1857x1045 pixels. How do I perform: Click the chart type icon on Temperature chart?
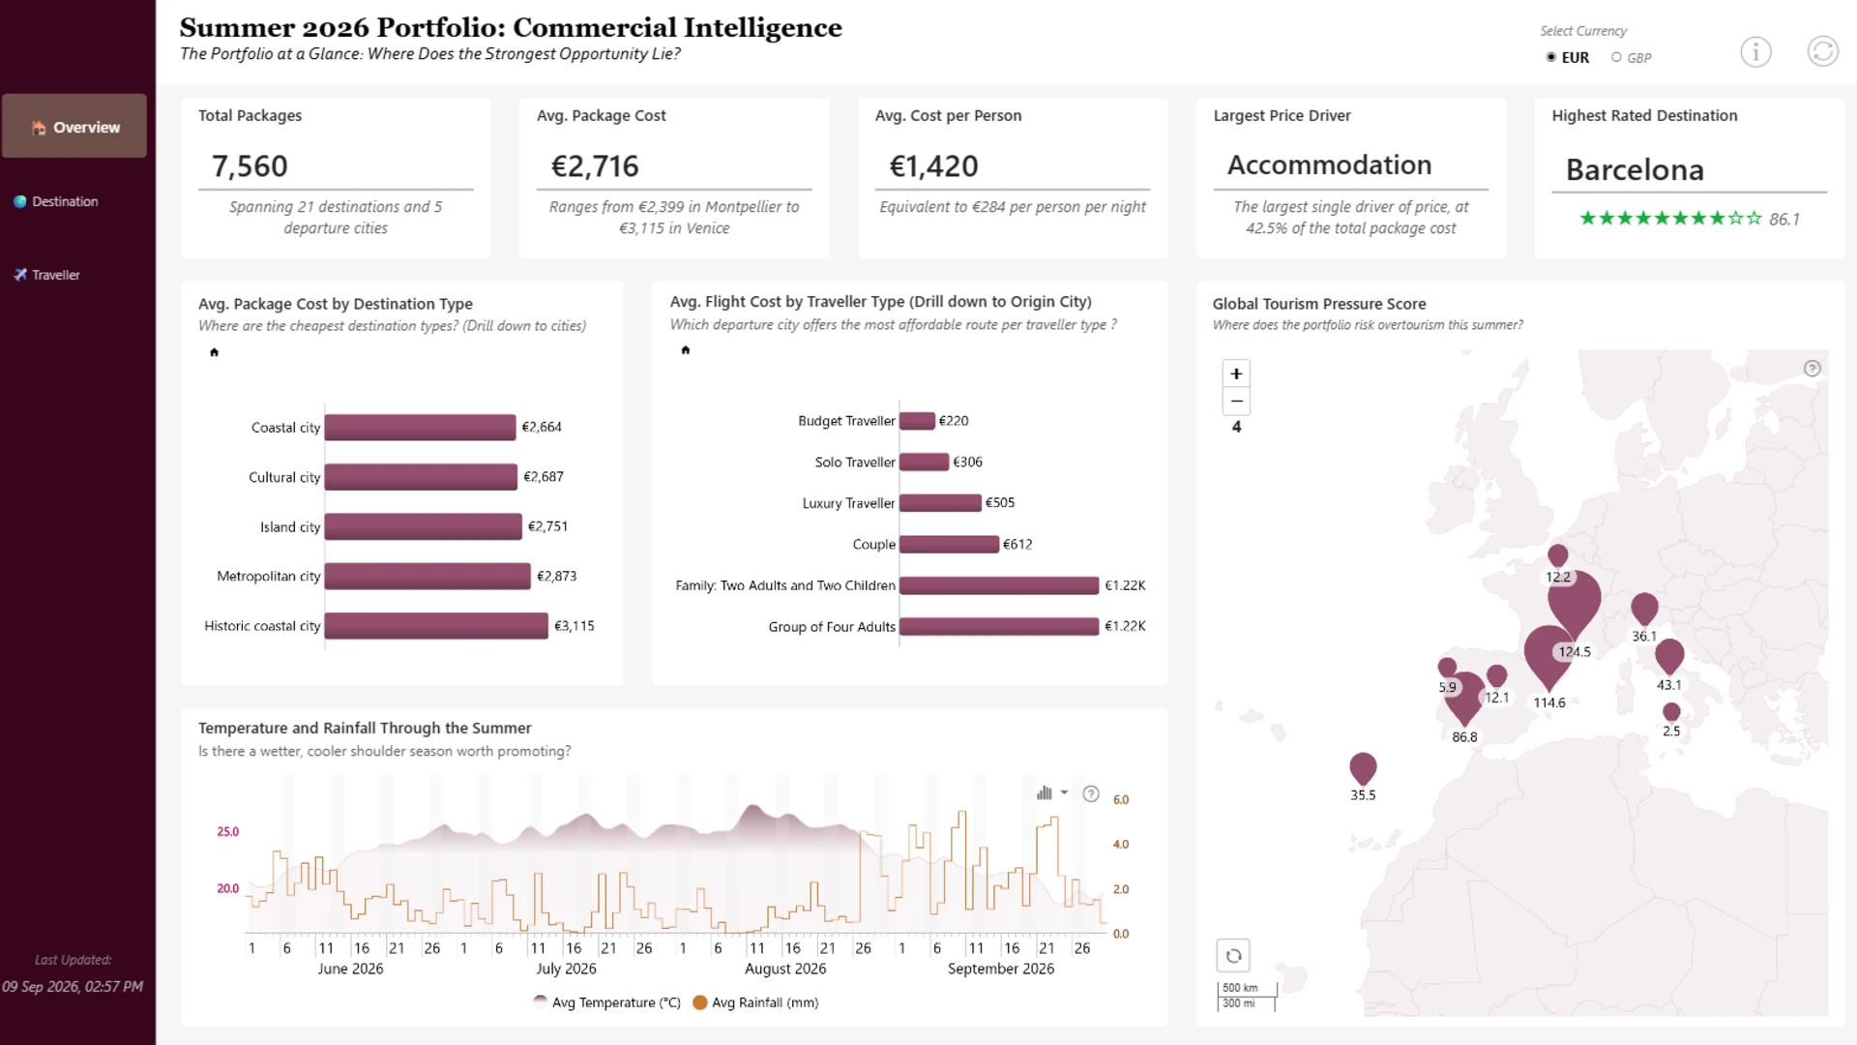tap(1045, 793)
